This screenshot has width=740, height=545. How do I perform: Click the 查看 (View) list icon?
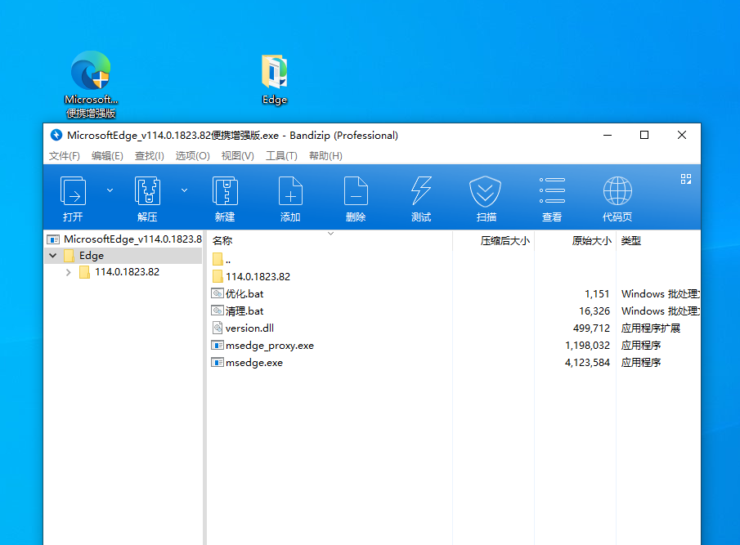tap(552, 190)
